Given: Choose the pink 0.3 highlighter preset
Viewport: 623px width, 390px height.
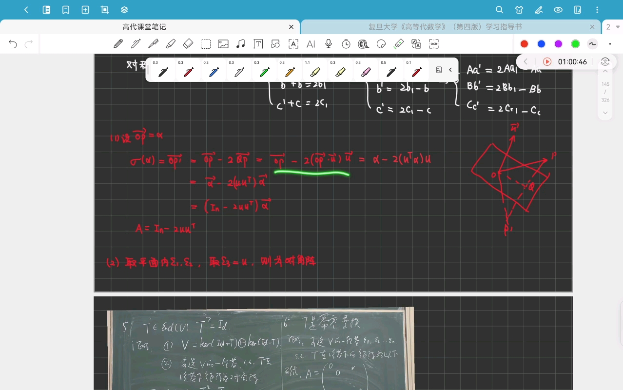Looking at the screenshot, I should point(366,70).
